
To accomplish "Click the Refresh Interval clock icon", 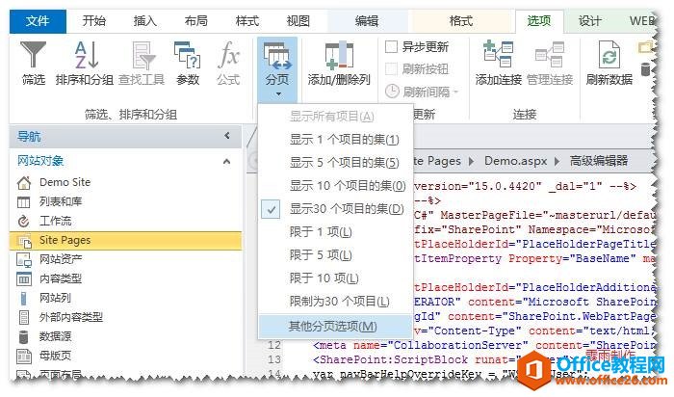I will click(392, 91).
